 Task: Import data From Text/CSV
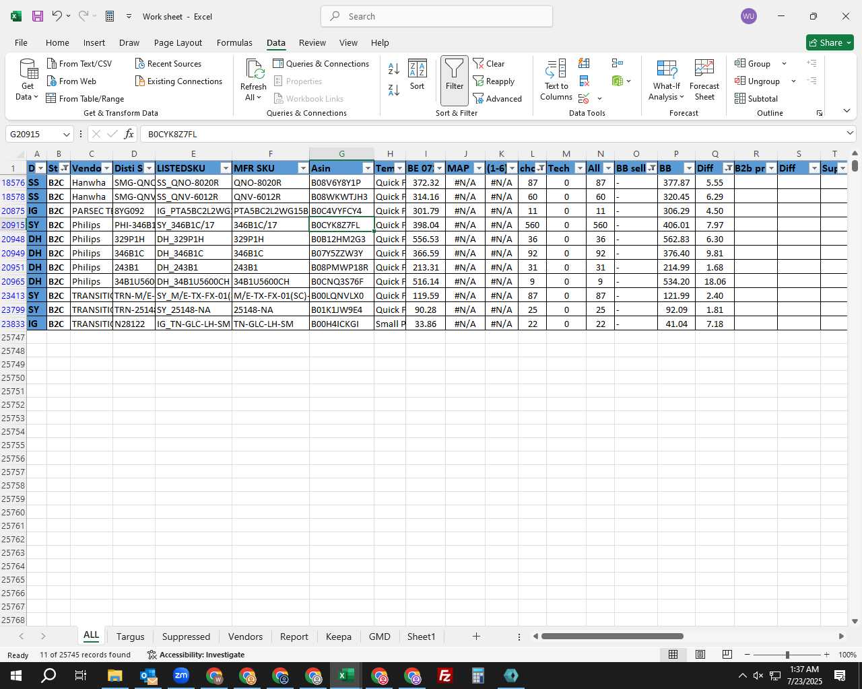pyautogui.click(x=79, y=63)
